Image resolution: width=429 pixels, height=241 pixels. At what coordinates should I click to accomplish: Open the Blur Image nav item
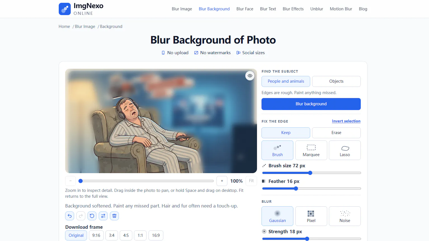182,9
